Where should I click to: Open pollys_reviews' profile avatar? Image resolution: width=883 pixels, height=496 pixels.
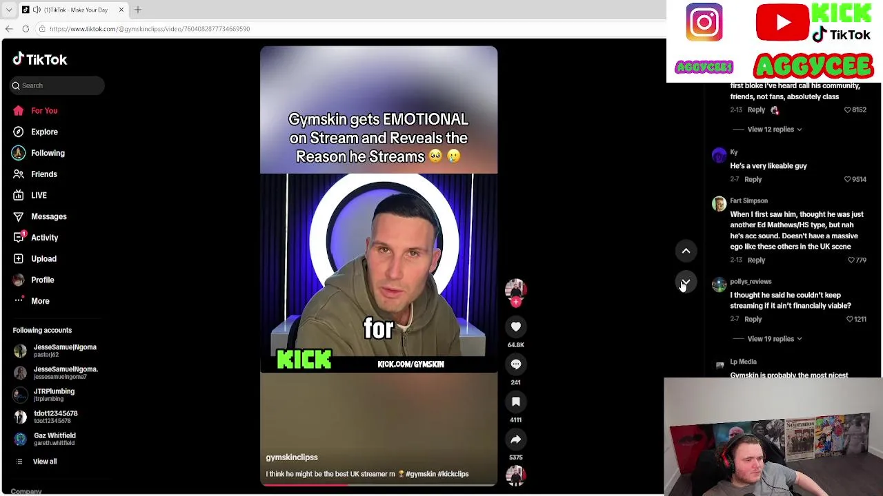pos(719,285)
